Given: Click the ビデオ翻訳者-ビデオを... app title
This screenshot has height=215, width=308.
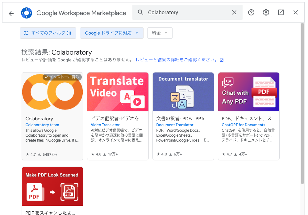Looking at the screenshot, I should click(117, 118).
